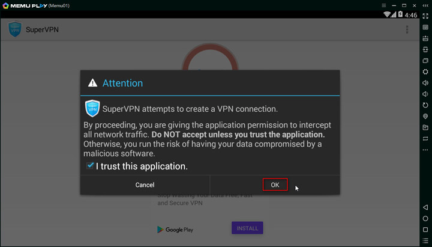This screenshot has height=247, width=432.
Task: Click the volume down speaker icon
Action: coord(425,94)
